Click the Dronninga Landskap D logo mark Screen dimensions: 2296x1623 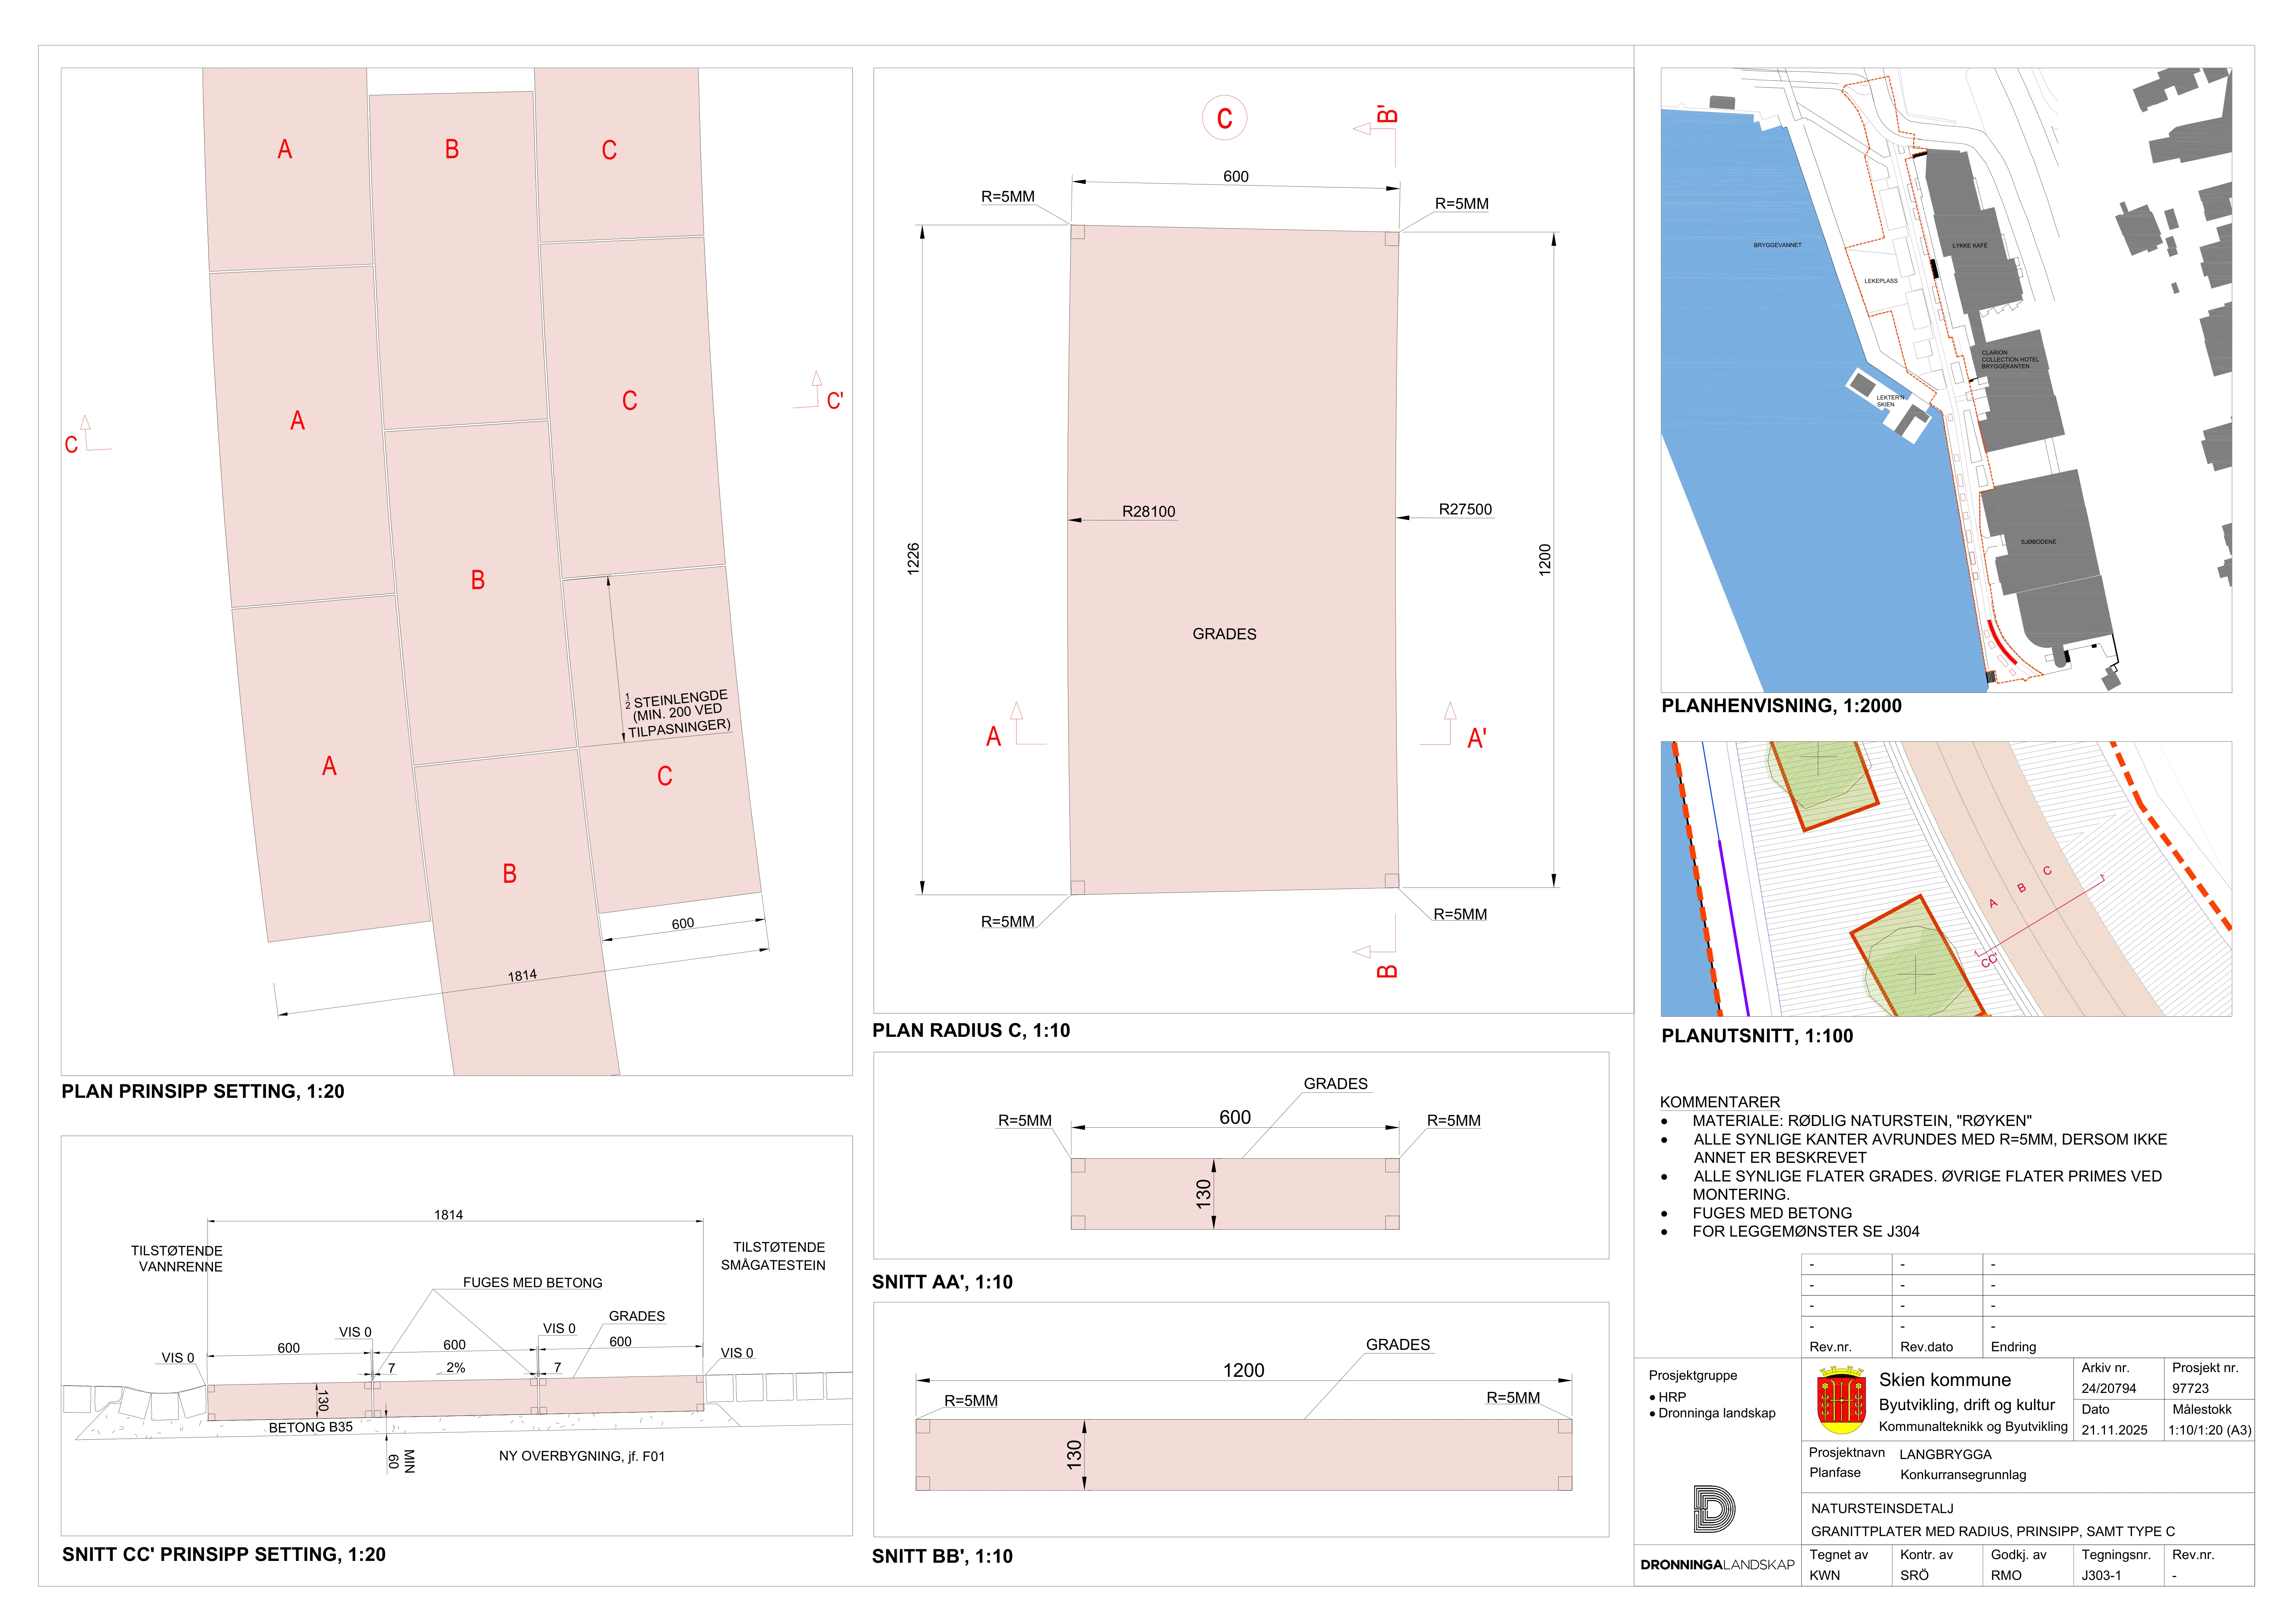pyautogui.click(x=1714, y=1509)
